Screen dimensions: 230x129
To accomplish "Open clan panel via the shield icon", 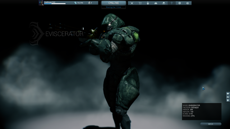I will pos(228,100).
